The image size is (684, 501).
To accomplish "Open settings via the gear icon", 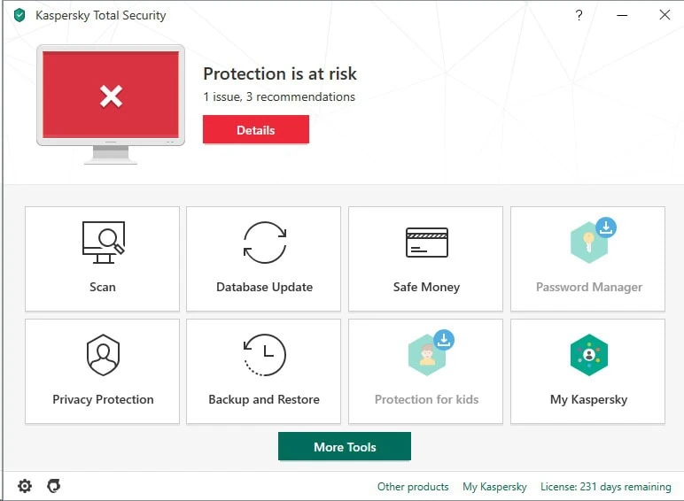I will click(25, 486).
